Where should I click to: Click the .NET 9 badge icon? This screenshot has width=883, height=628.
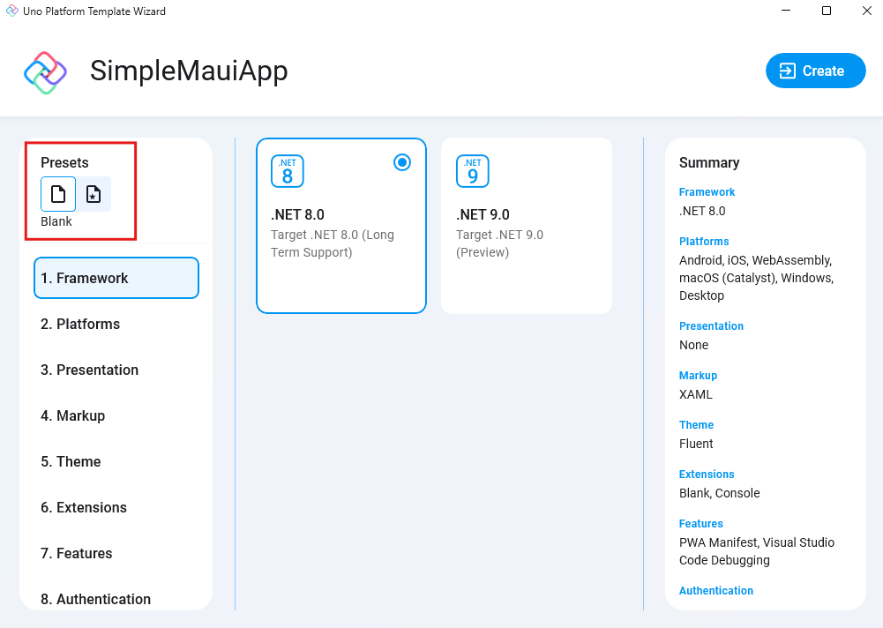[473, 171]
